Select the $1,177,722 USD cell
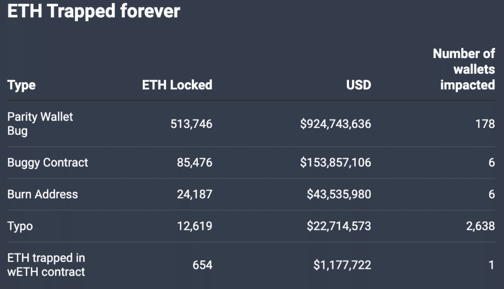This screenshot has height=289, width=504. pos(342,265)
